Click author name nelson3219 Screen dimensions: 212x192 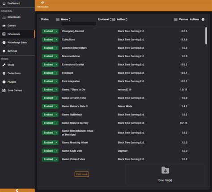pyautogui.click(x=125, y=90)
